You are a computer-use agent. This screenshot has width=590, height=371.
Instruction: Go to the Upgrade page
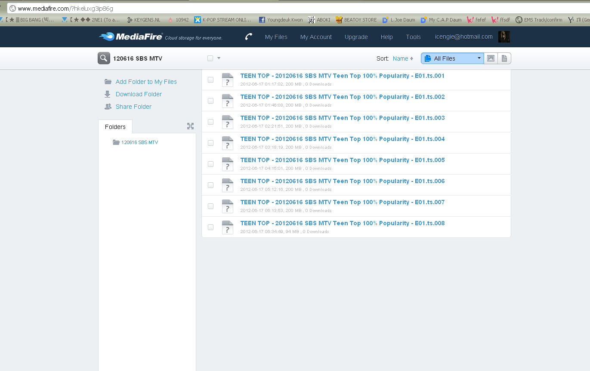coord(356,37)
